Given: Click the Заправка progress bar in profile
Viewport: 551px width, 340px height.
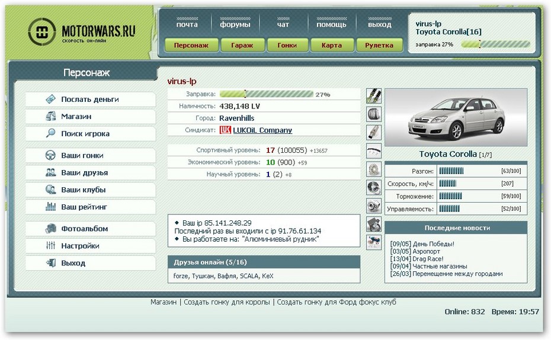Looking at the screenshot, I should pyautogui.click(x=267, y=94).
